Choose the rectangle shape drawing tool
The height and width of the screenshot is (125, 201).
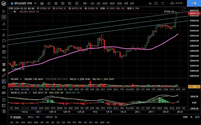4,41
